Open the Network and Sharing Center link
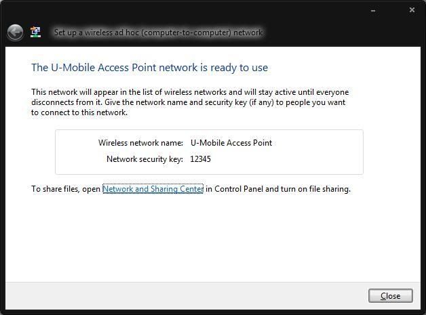Viewport: 426px width, 315px height. (x=153, y=189)
